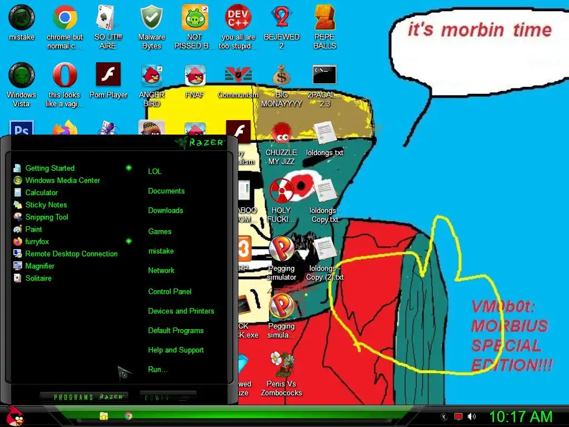Open the Chrome taskbar icon
Viewport: 569px width, 427px height.
[128, 416]
